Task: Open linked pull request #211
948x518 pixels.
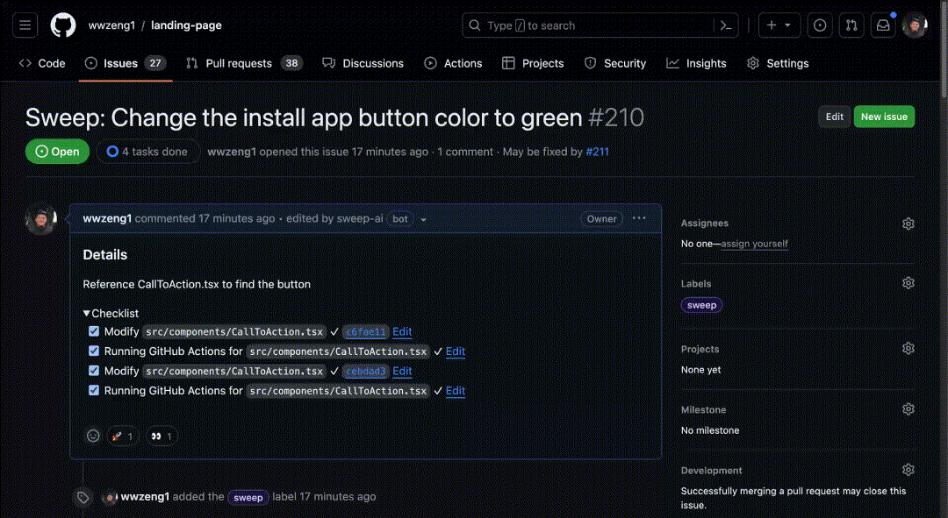Action: click(x=597, y=152)
